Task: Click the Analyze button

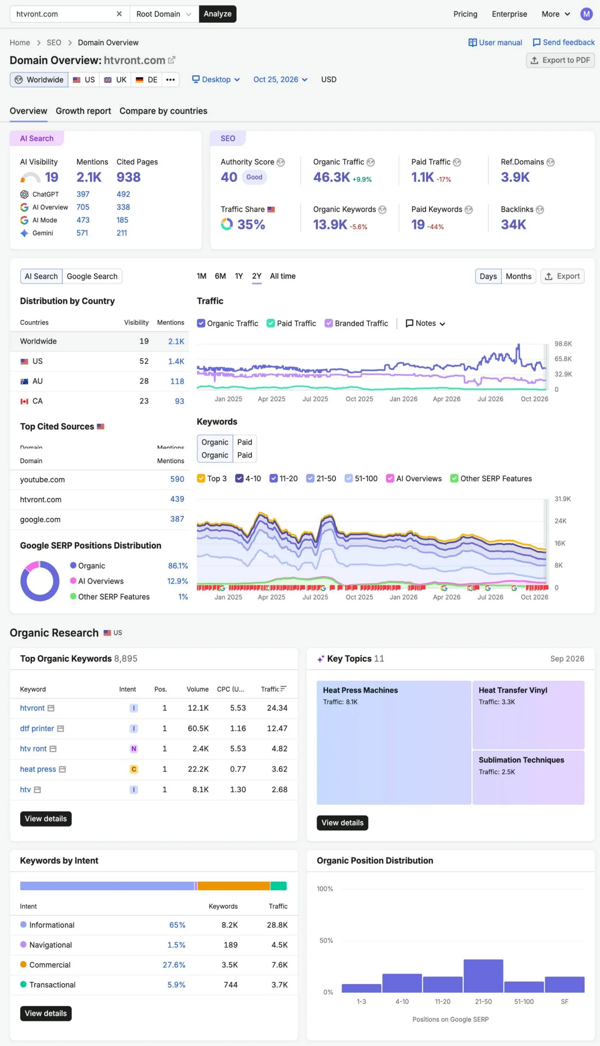Action: (218, 14)
